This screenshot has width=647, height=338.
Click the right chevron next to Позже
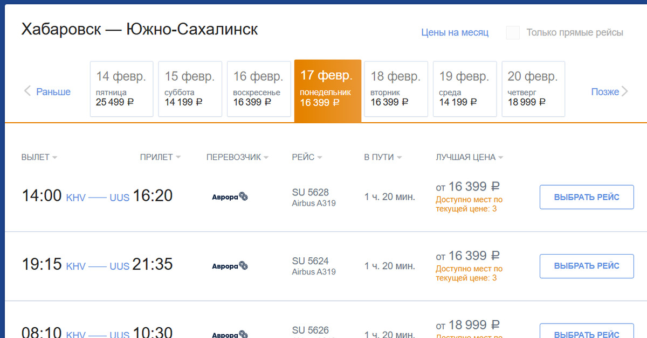point(625,91)
